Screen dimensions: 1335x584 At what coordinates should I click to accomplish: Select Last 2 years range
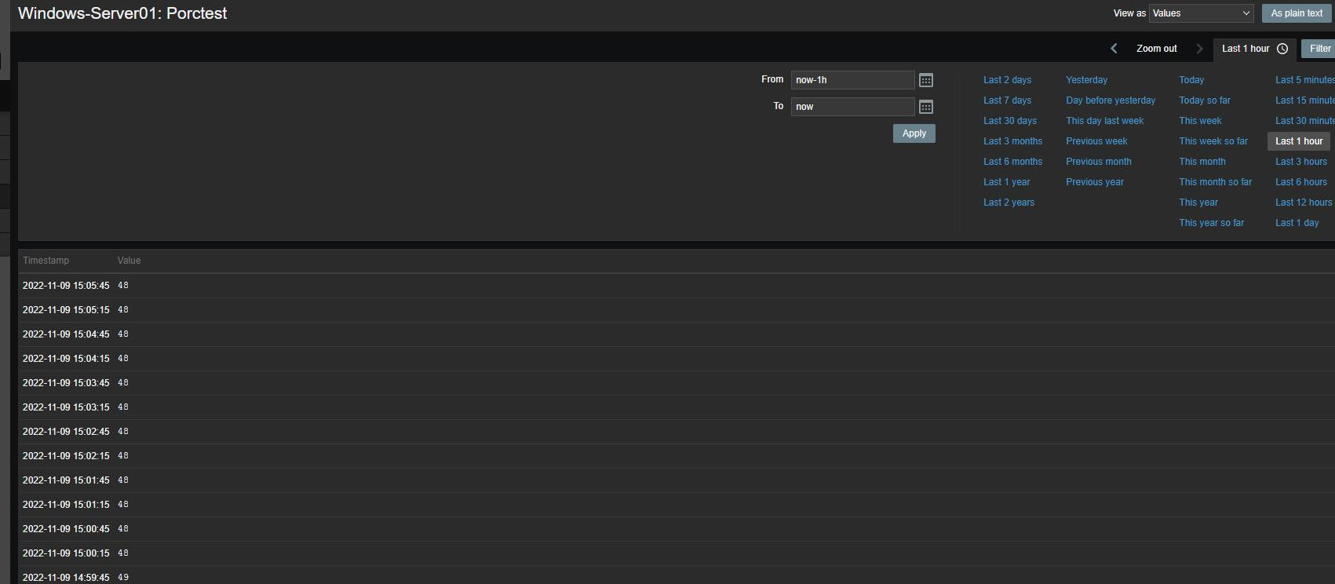tap(1009, 203)
